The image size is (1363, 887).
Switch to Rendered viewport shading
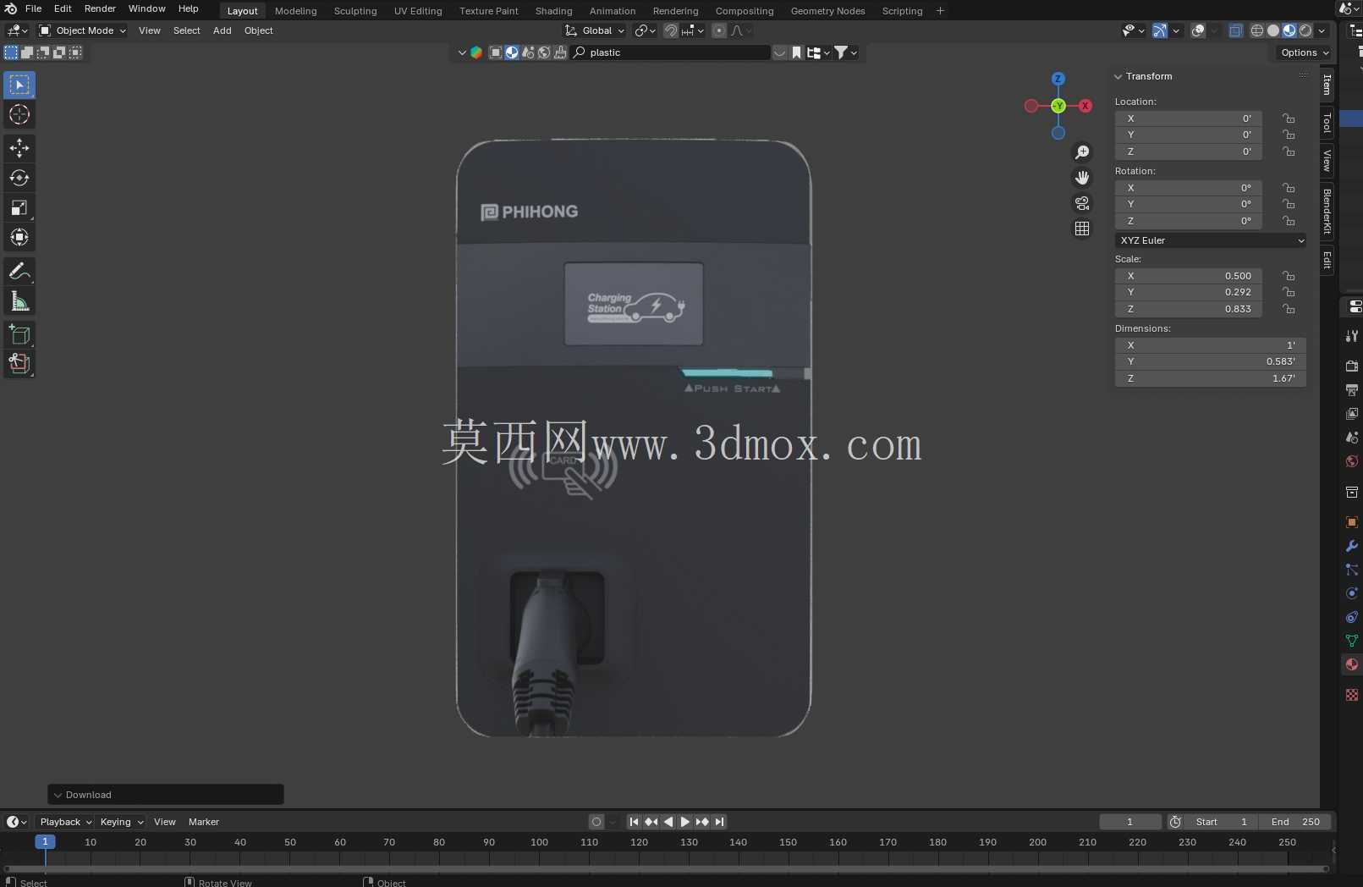(1305, 30)
